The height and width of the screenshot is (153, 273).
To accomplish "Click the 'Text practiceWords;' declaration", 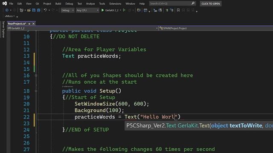I will point(91,56).
